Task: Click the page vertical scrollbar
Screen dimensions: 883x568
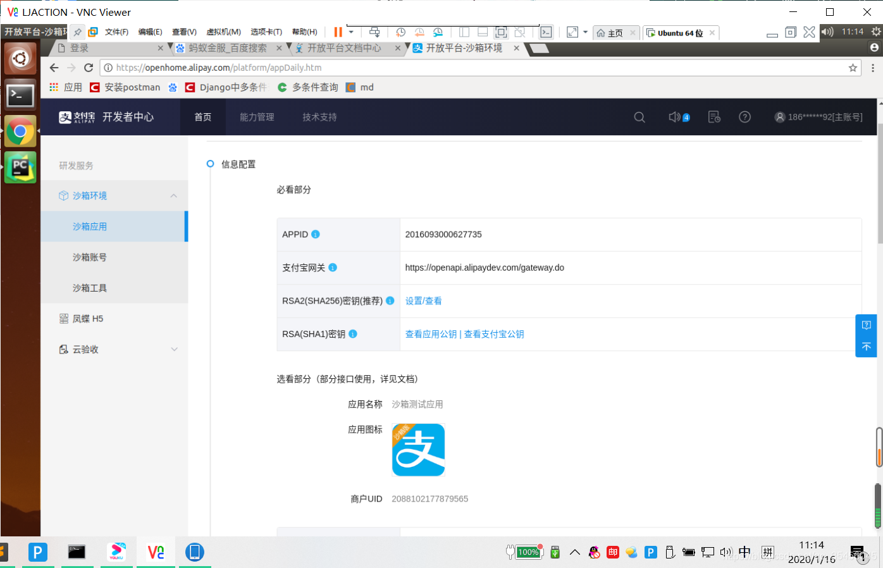Action: 880,183
